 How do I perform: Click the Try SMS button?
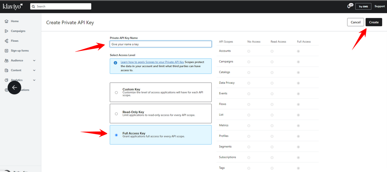pos(363,7)
